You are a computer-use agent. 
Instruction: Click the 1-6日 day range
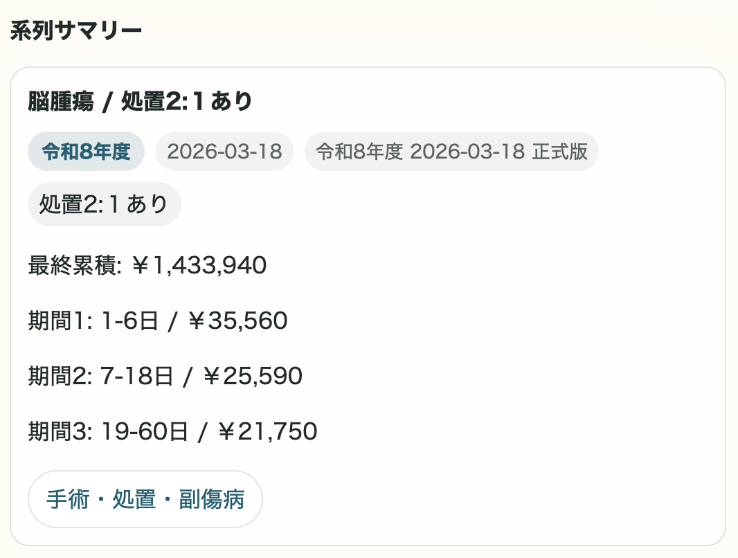(x=129, y=321)
